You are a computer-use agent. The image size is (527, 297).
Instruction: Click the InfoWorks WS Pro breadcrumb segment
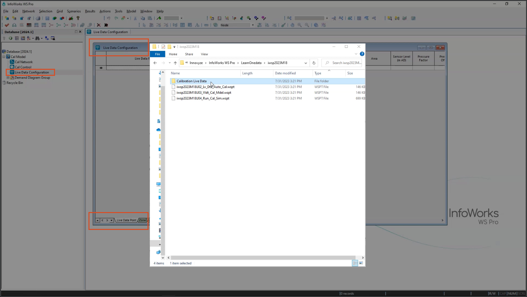[x=222, y=63]
